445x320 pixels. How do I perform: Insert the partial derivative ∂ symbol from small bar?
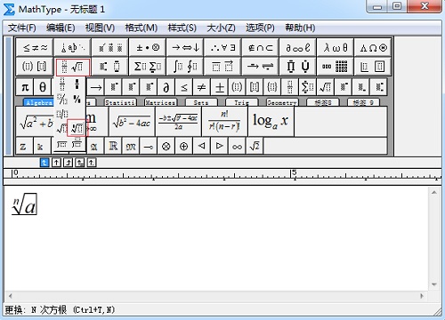166,87
